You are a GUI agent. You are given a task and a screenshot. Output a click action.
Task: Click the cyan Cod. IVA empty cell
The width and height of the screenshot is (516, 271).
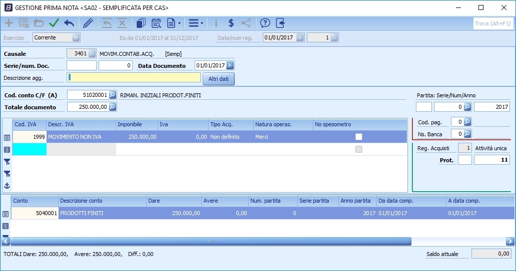30,149
